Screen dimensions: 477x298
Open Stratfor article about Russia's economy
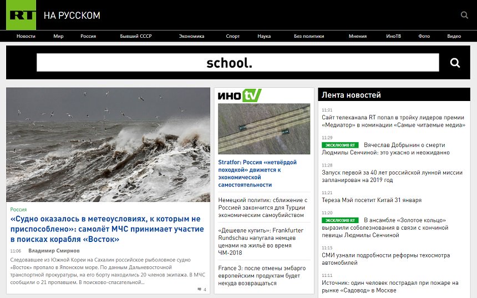click(257, 173)
